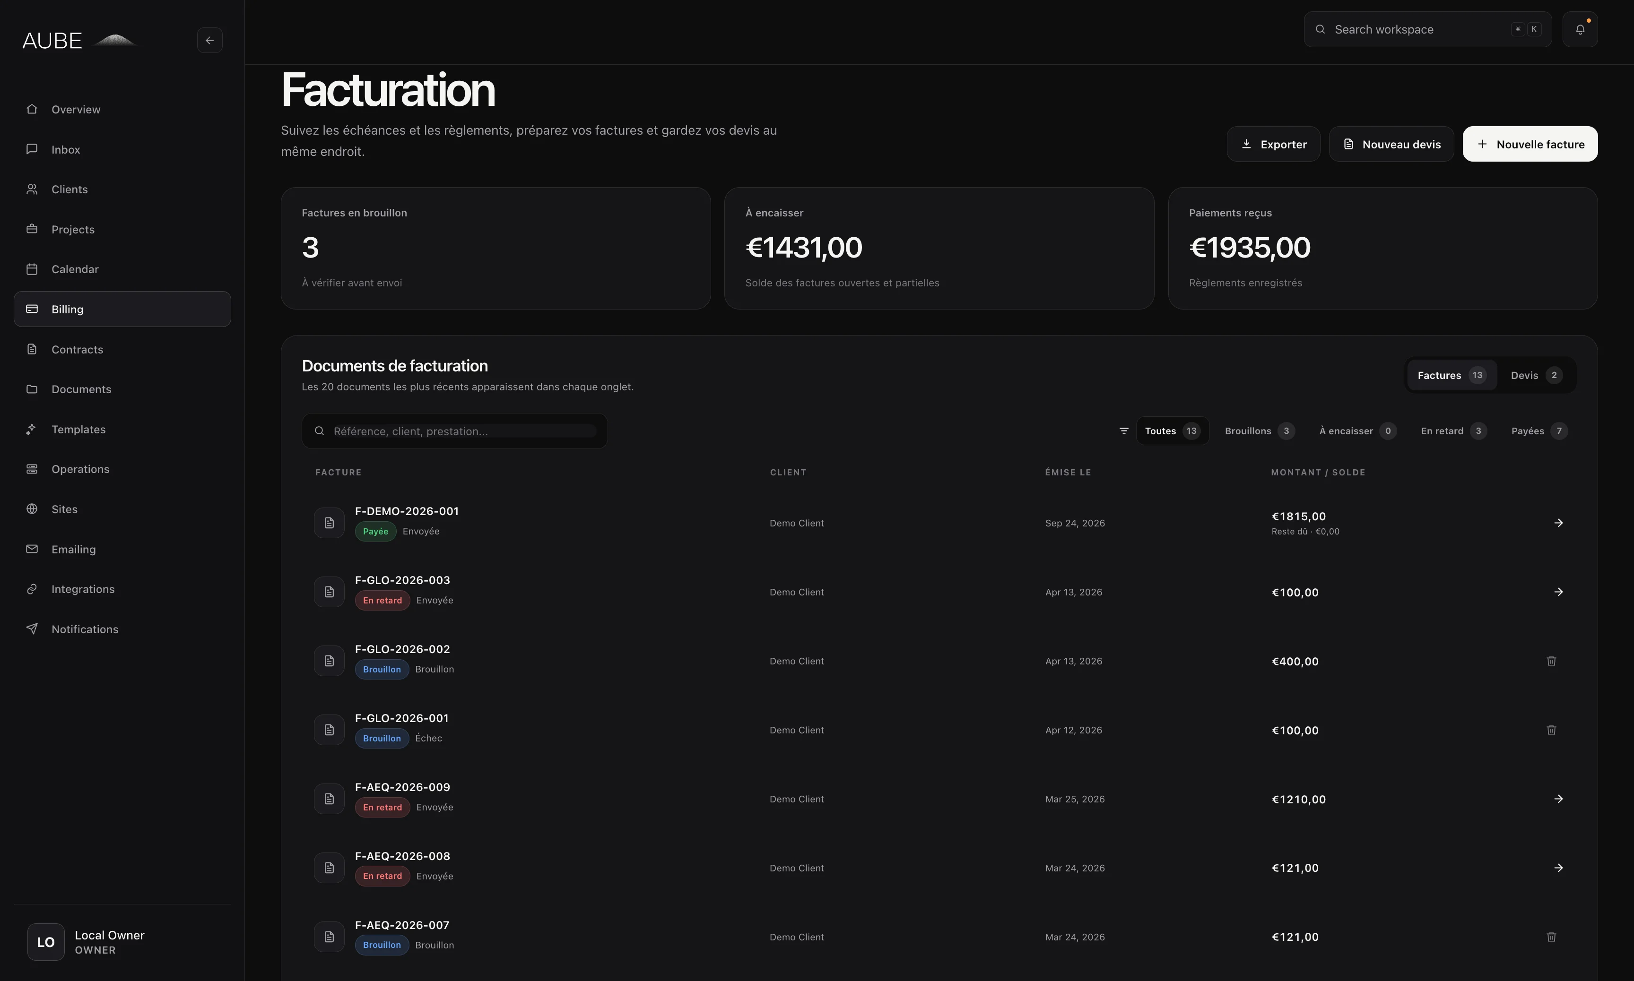
Task: Click the document icon of F-AEQ-2026-009
Action: click(x=330, y=799)
